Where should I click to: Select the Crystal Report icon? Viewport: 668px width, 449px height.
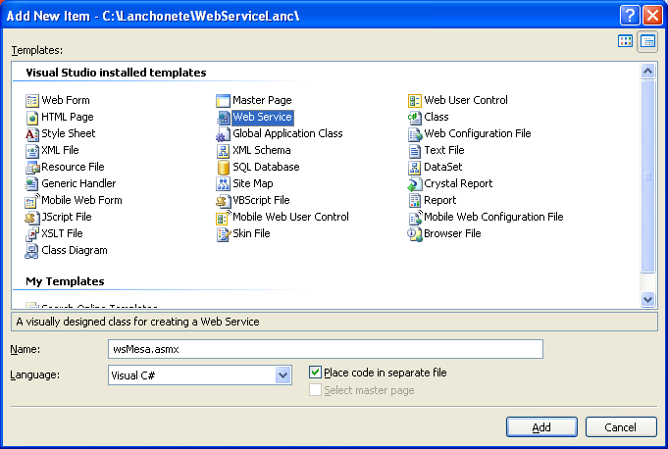click(415, 184)
